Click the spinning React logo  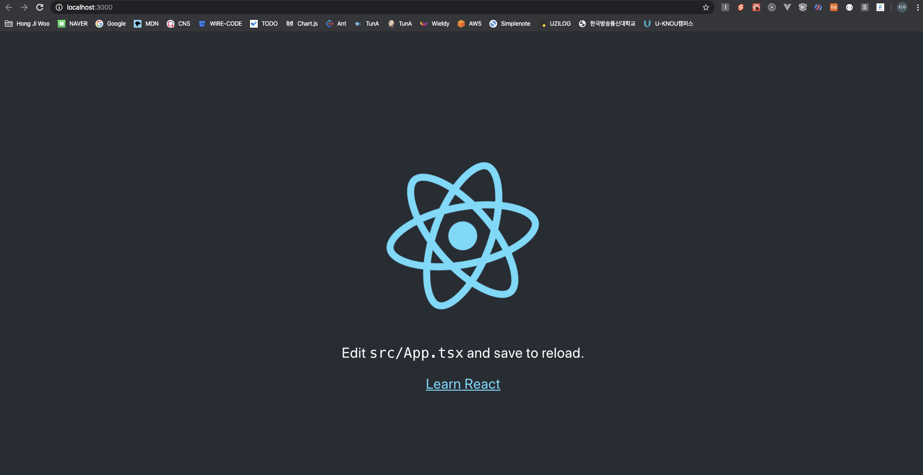tap(463, 236)
